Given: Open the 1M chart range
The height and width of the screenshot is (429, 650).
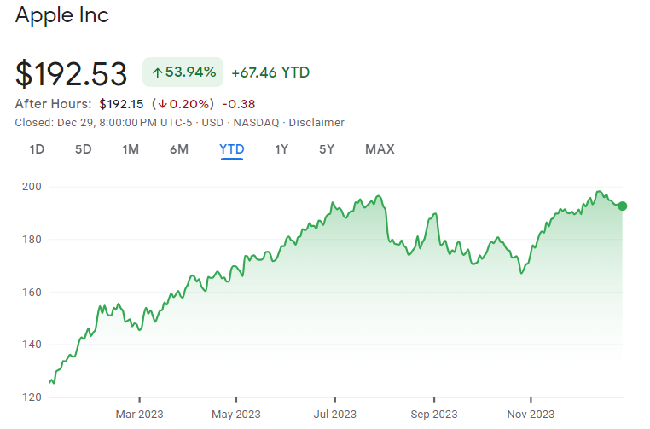Looking at the screenshot, I should pos(131,149).
